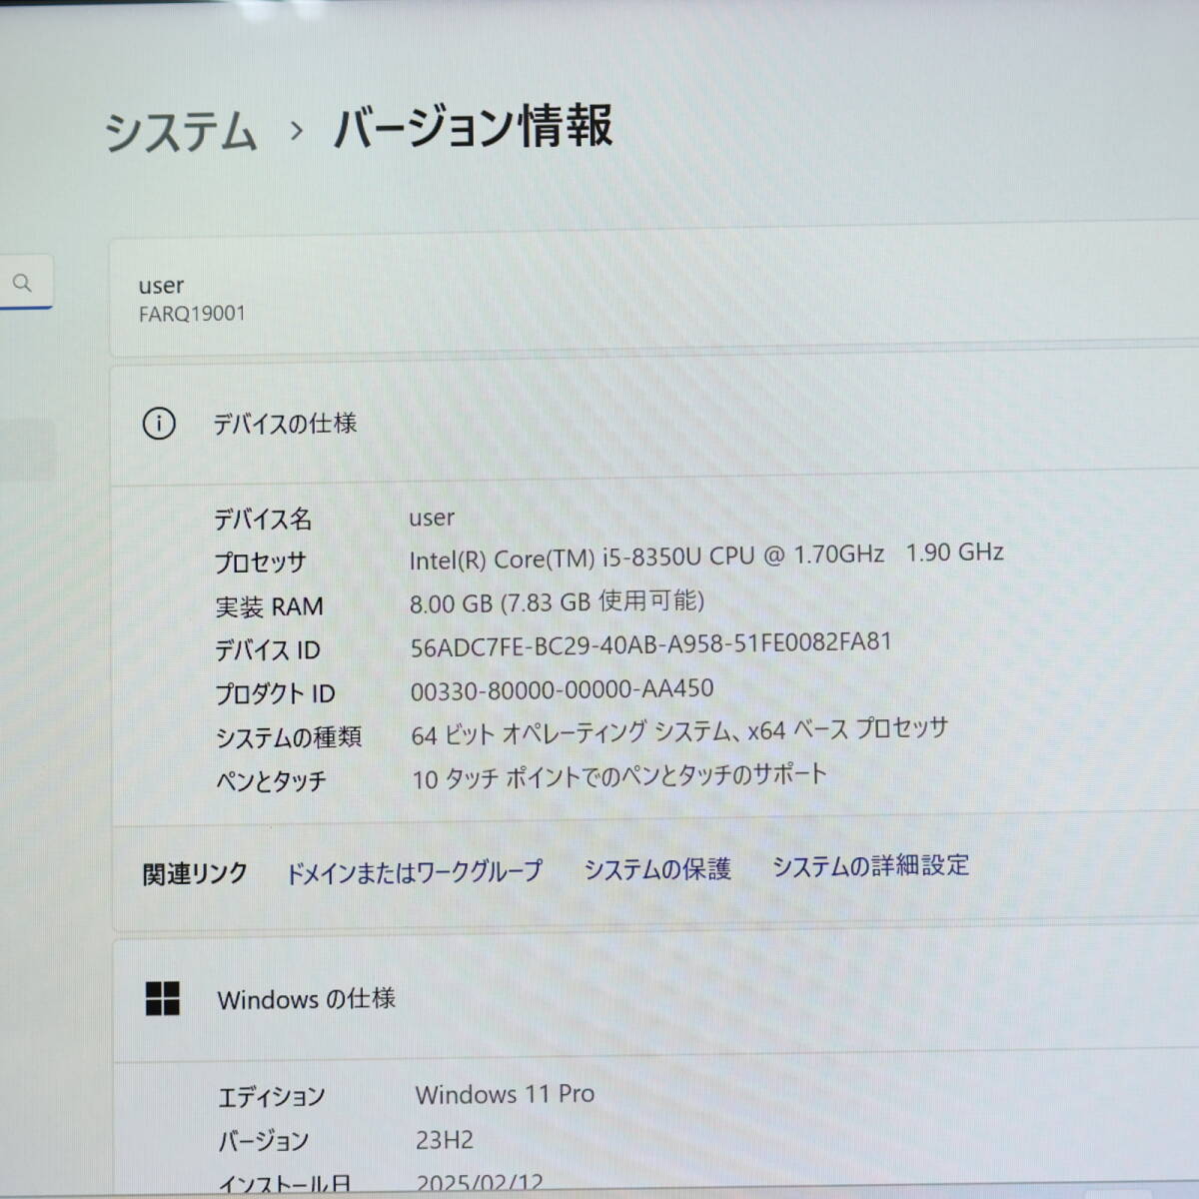The image size is (1199, 1199).
Task: Open システムの詳細設定 link
Action: (870, 865)
